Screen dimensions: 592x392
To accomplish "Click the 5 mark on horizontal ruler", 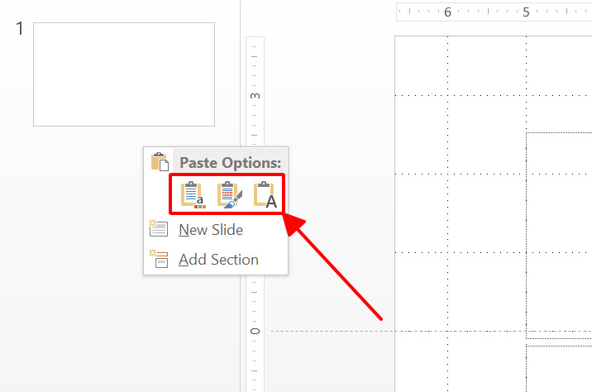I will (x=526, y=12).
